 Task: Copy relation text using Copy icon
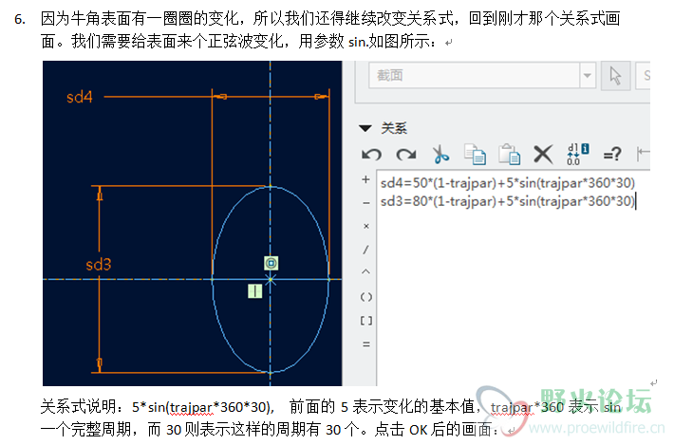coord(475,155)
